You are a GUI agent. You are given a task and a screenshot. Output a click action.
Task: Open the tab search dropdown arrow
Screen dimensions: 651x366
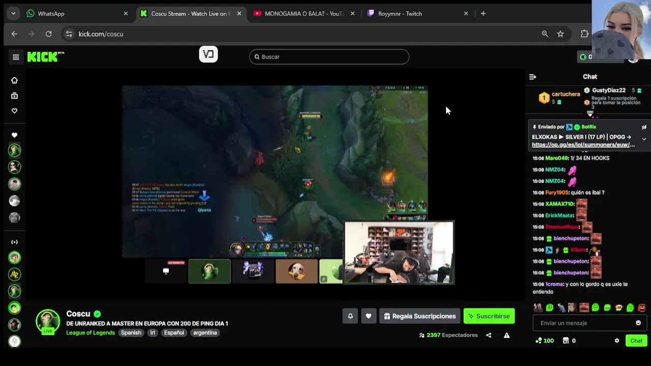tap(13, 14)
